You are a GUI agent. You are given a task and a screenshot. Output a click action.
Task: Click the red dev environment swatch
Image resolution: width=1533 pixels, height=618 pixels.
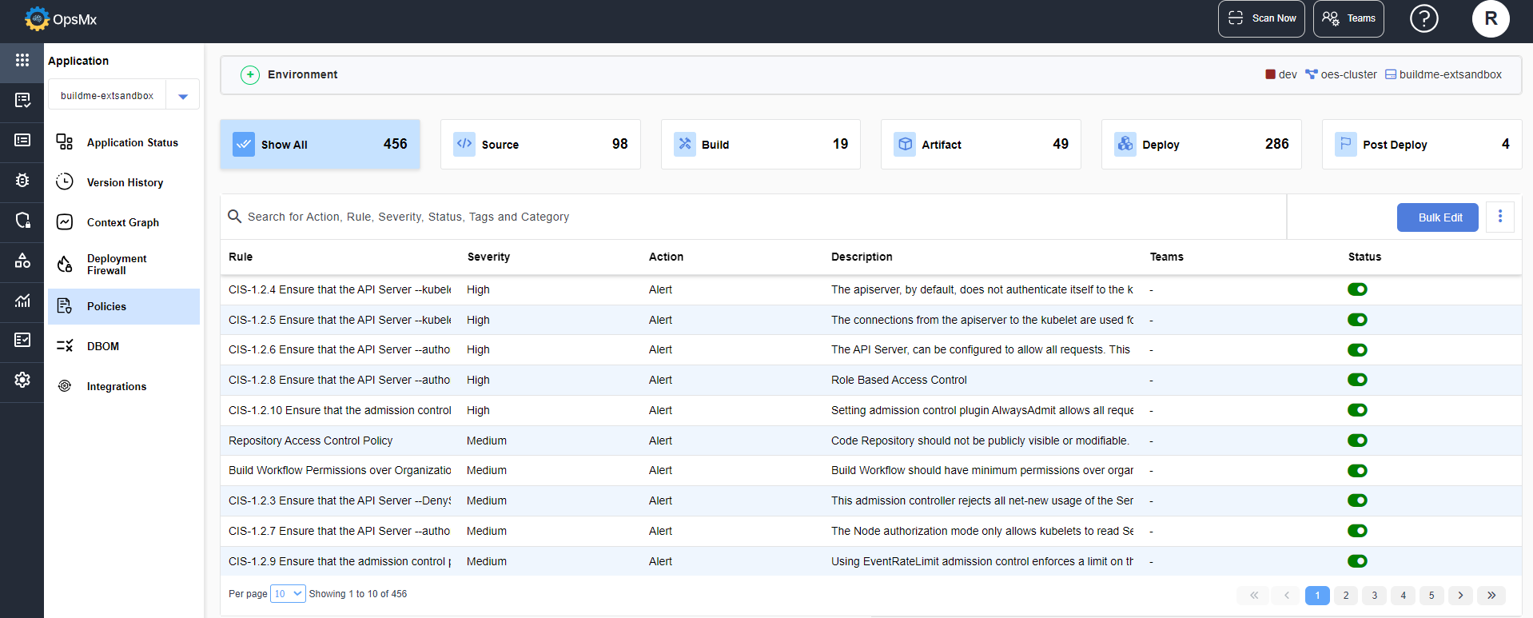pyautogui.click(x=1270, y=74)
